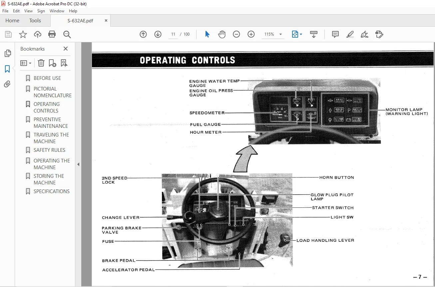Select the S-632AE.pdf document tab

(80, 20)
